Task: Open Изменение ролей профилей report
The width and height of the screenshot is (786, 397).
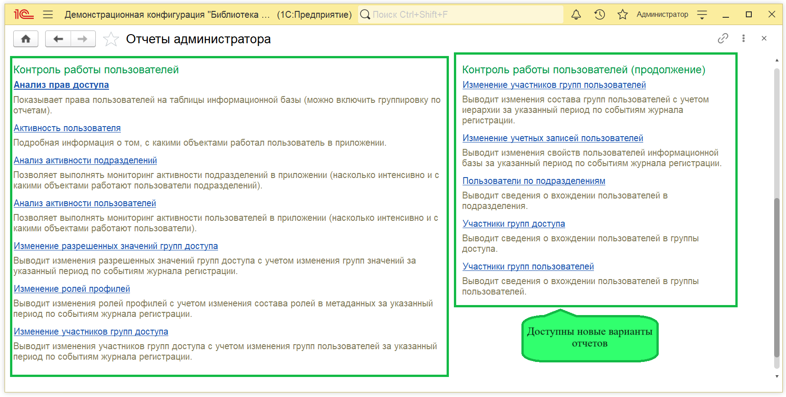Action: pyautogui.click(x=72, y=289)
